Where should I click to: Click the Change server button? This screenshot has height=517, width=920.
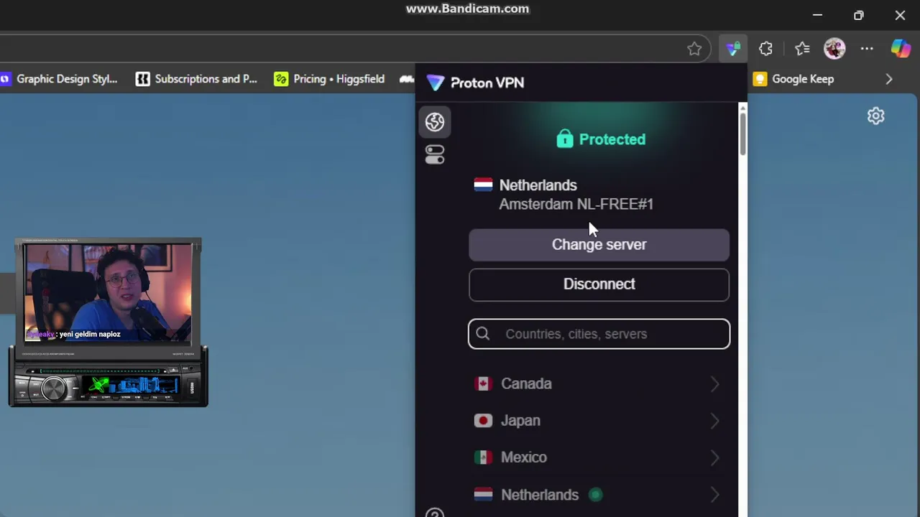click(599, 245)
